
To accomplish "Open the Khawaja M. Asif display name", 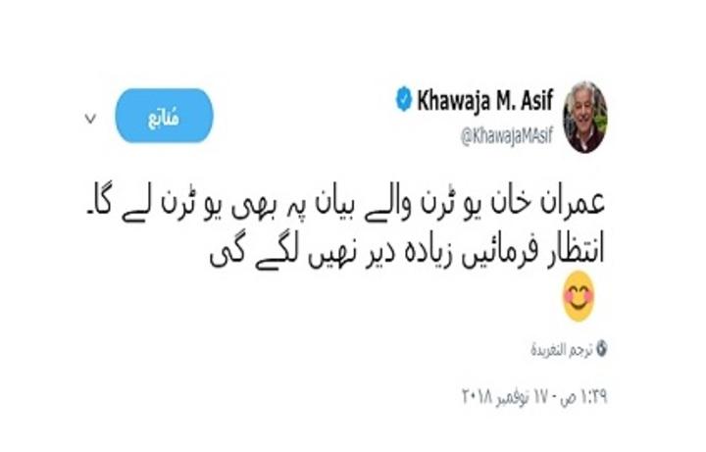I will (485, 100).
